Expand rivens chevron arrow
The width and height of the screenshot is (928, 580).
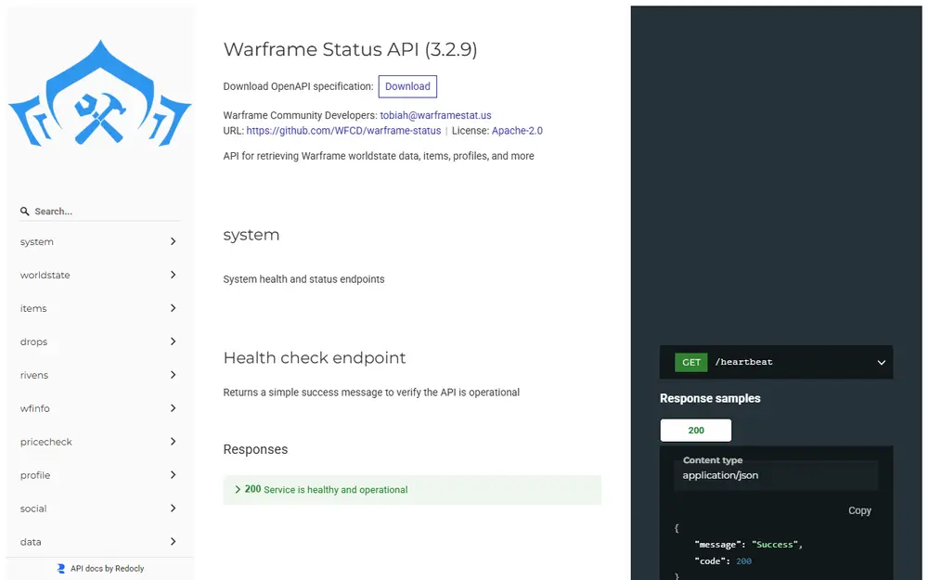173,375
